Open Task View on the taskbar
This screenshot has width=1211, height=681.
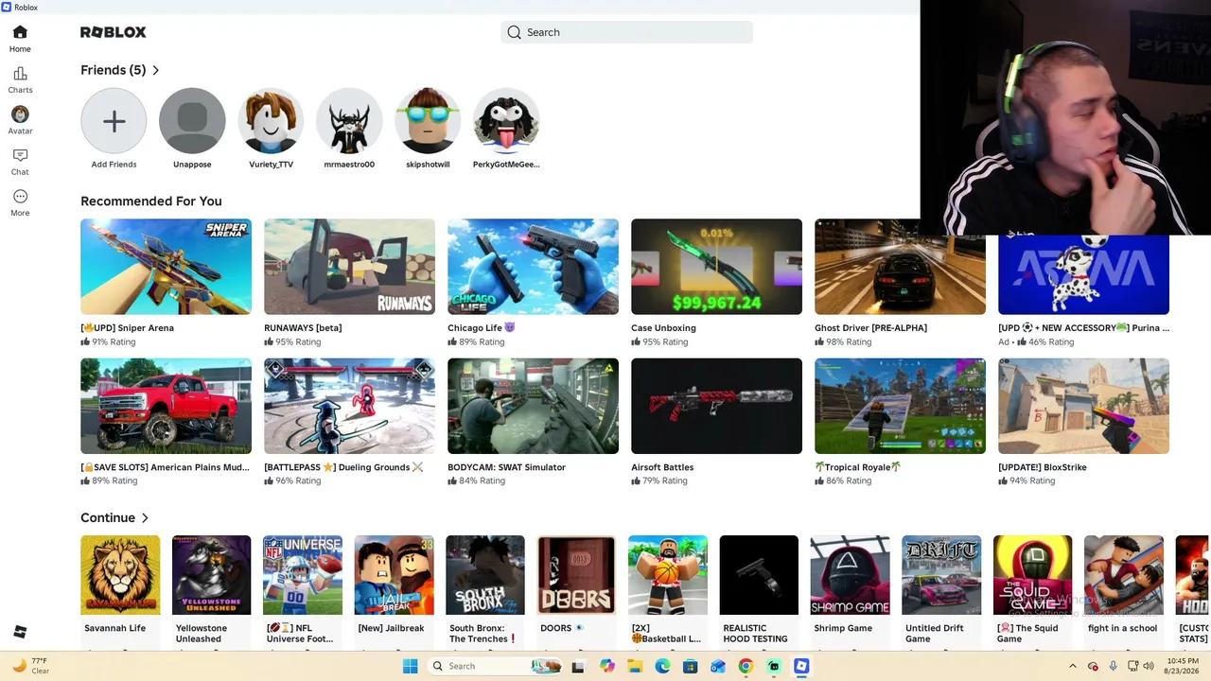578,666
